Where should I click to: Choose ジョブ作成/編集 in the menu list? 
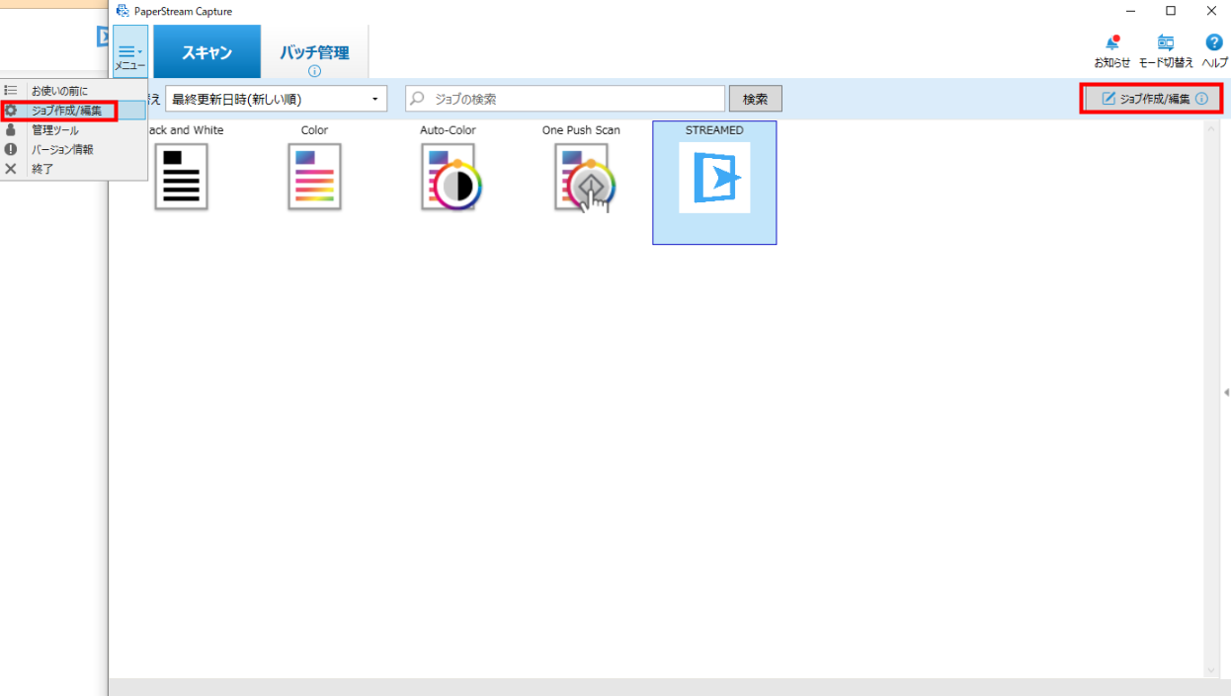[66, 111]
